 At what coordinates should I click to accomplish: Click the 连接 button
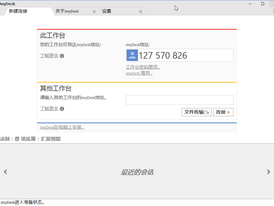tap(223, 112)
